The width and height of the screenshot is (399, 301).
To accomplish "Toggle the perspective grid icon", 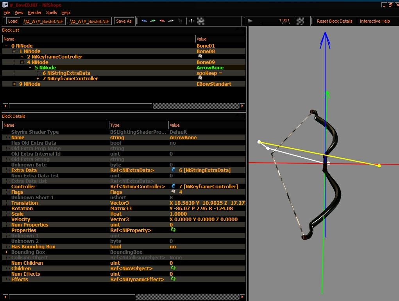I will [x=201, y=21].
